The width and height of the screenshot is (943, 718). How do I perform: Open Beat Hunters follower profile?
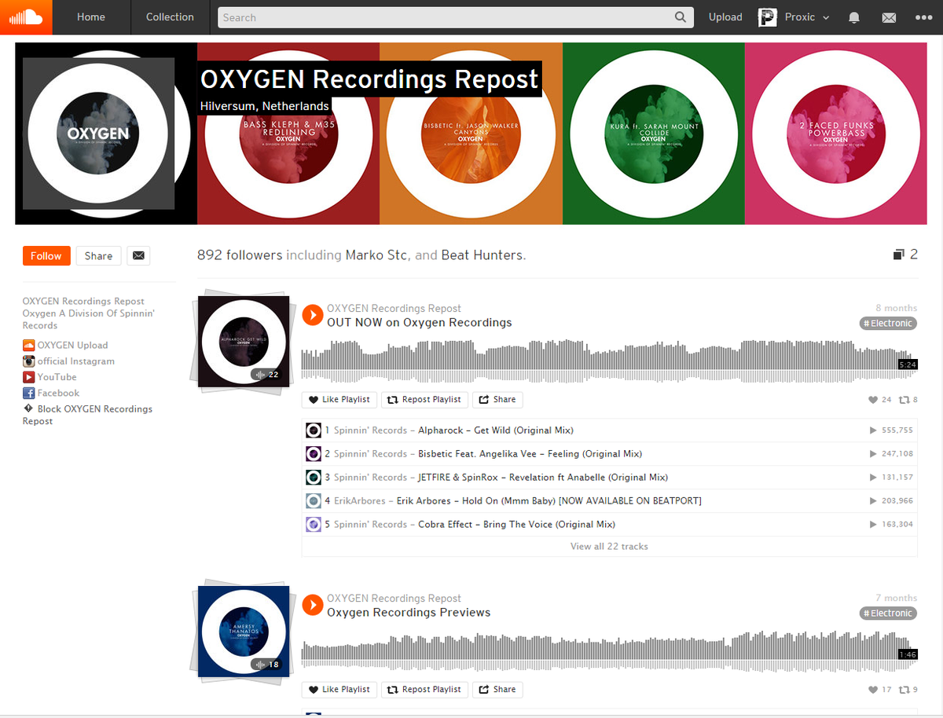pyautogui.click(x=482, y=255)
